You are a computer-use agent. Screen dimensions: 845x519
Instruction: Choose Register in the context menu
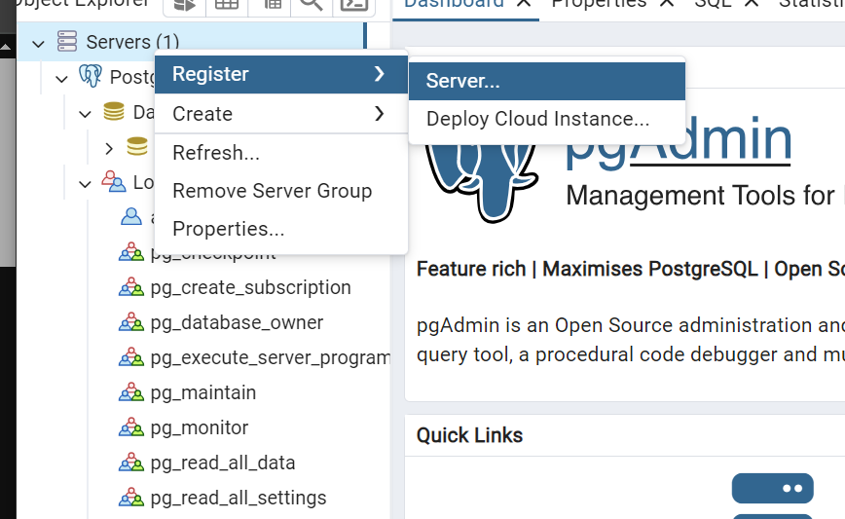280,74
